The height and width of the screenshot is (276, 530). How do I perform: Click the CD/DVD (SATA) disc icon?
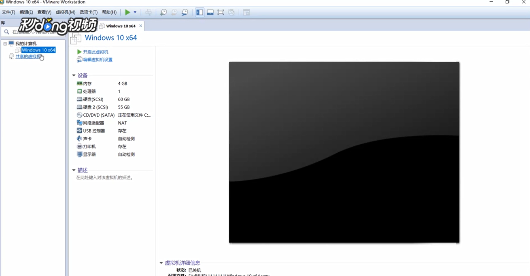click(79, 115)
